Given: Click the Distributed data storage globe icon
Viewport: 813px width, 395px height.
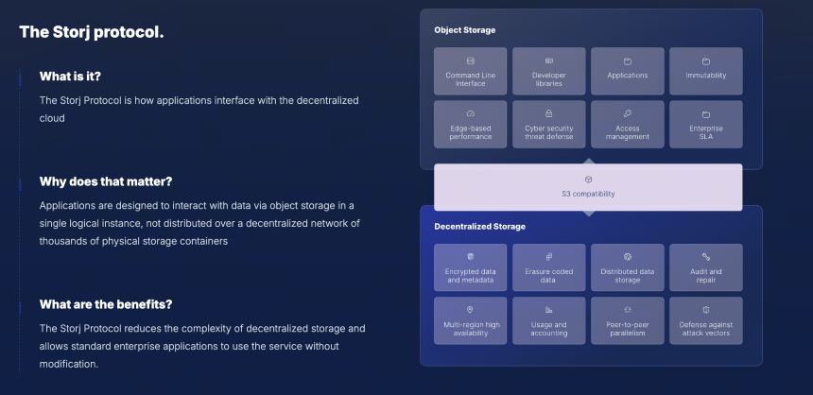Looking at the screenshot, I should coord(628,257).
